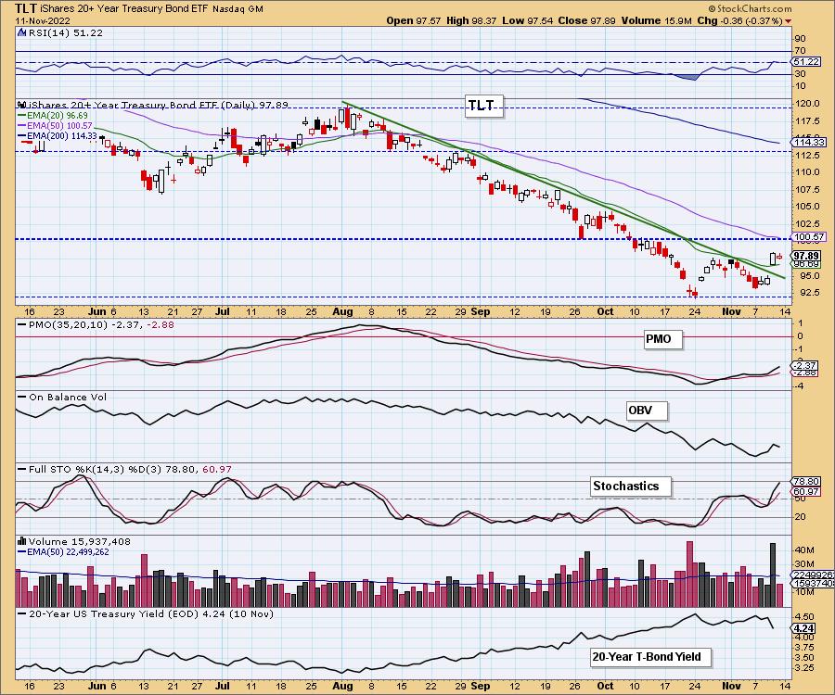Click the 51.22 RSI value tag
The height and width of the screenshot is (695, 835).
coord(805,62)
